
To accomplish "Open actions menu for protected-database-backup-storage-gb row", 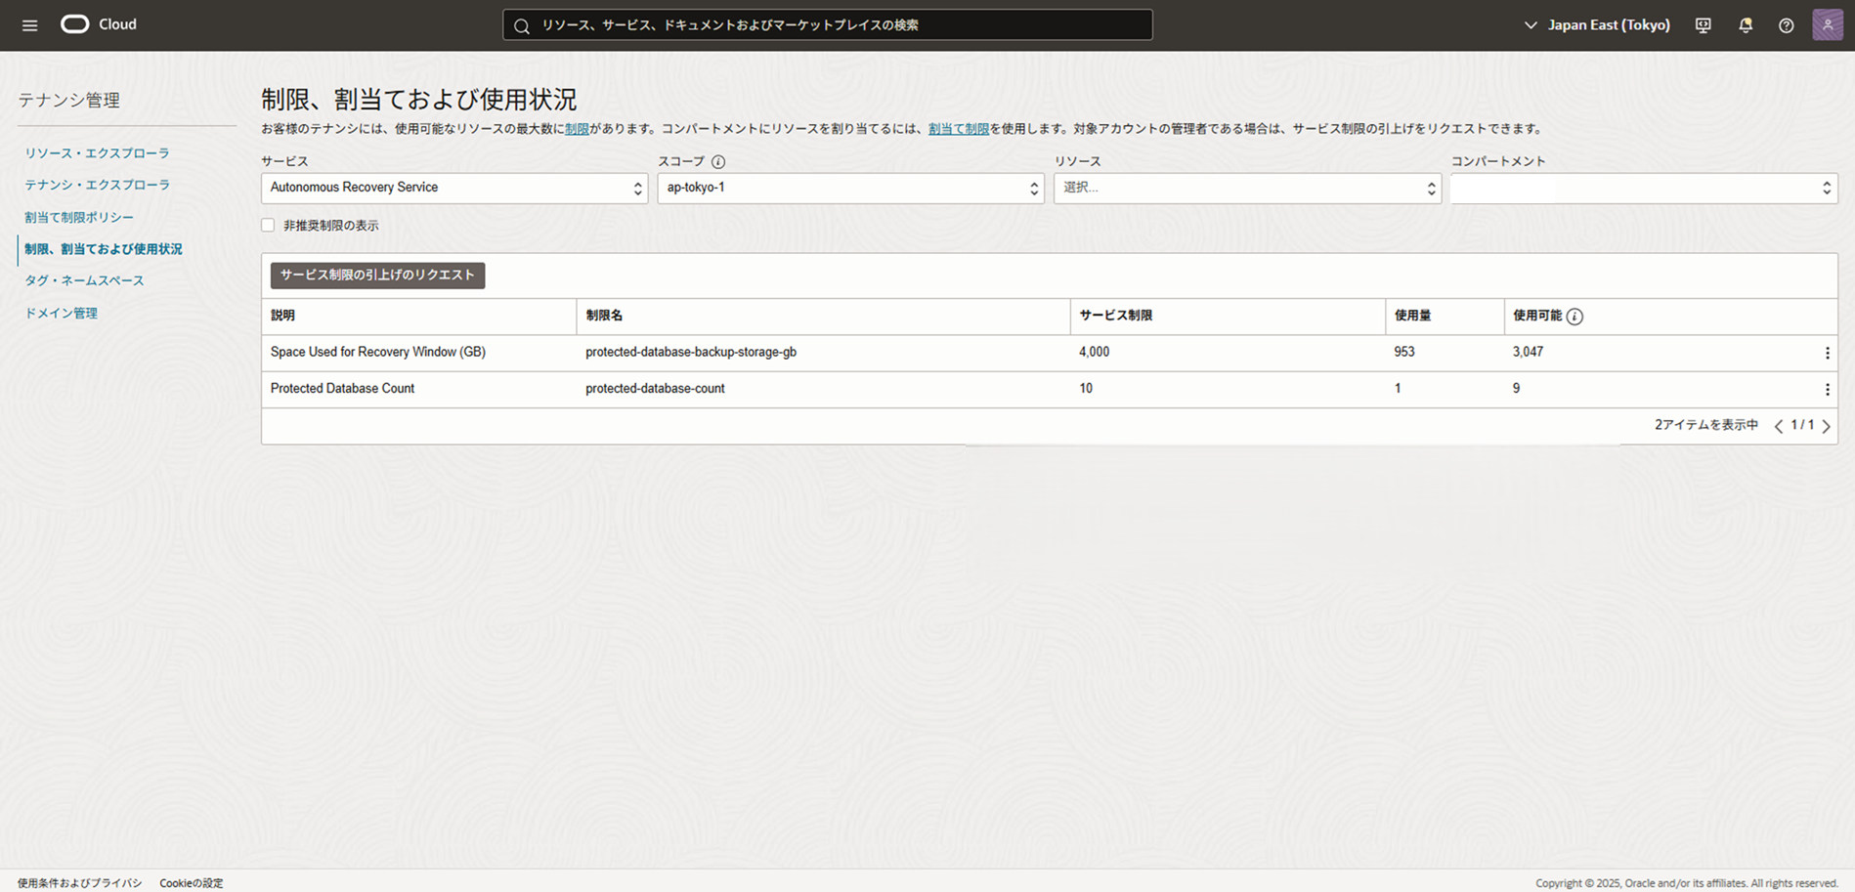I will point(1827,353).
